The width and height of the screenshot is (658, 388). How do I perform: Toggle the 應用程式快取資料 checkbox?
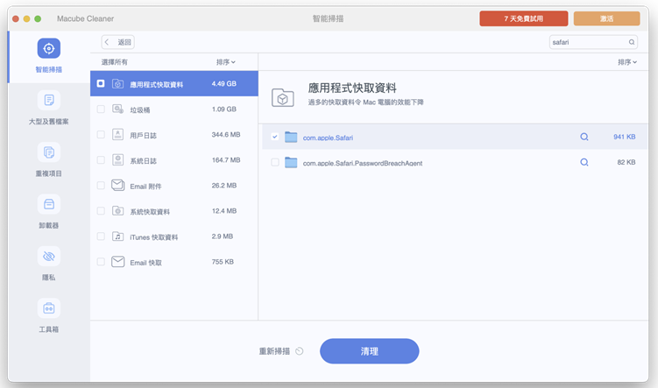click(x=101, y=83)
